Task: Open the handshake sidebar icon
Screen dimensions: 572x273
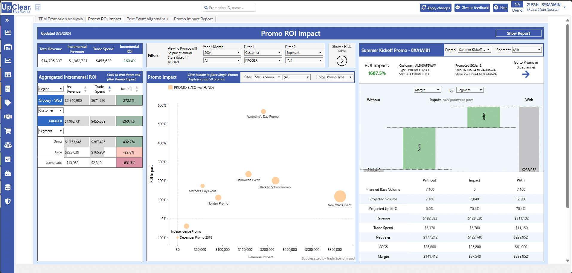Action: (x=8, y=117)
